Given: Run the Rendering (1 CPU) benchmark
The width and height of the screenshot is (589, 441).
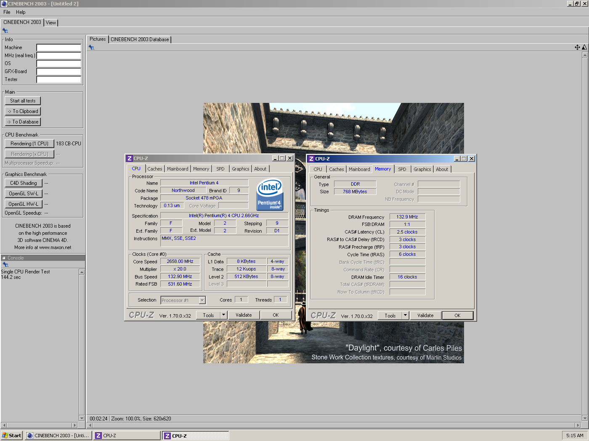Looking at the screenshot, I should 29,144.
